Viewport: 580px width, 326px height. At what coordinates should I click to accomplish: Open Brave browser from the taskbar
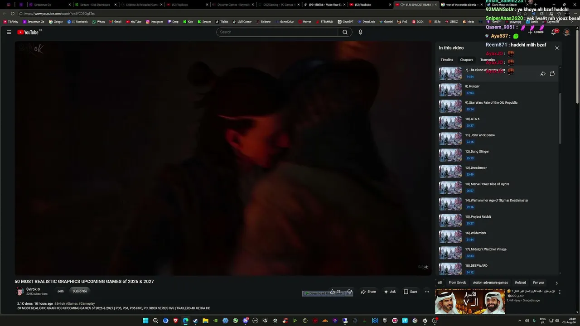coord(175,321)
